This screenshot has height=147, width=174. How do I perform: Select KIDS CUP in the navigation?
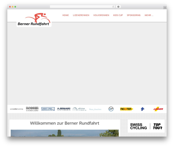click(118, 15)
